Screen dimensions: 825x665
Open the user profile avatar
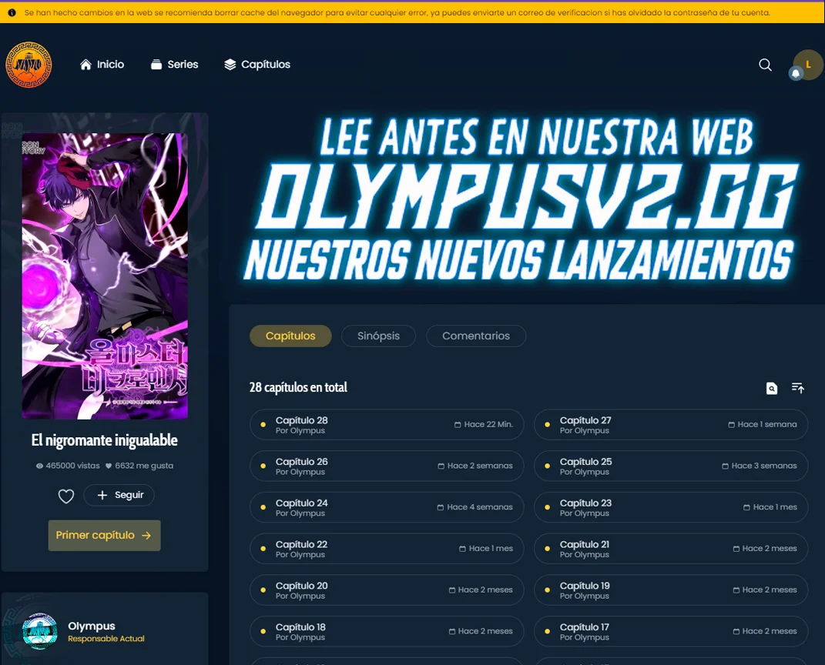(810, 63)
